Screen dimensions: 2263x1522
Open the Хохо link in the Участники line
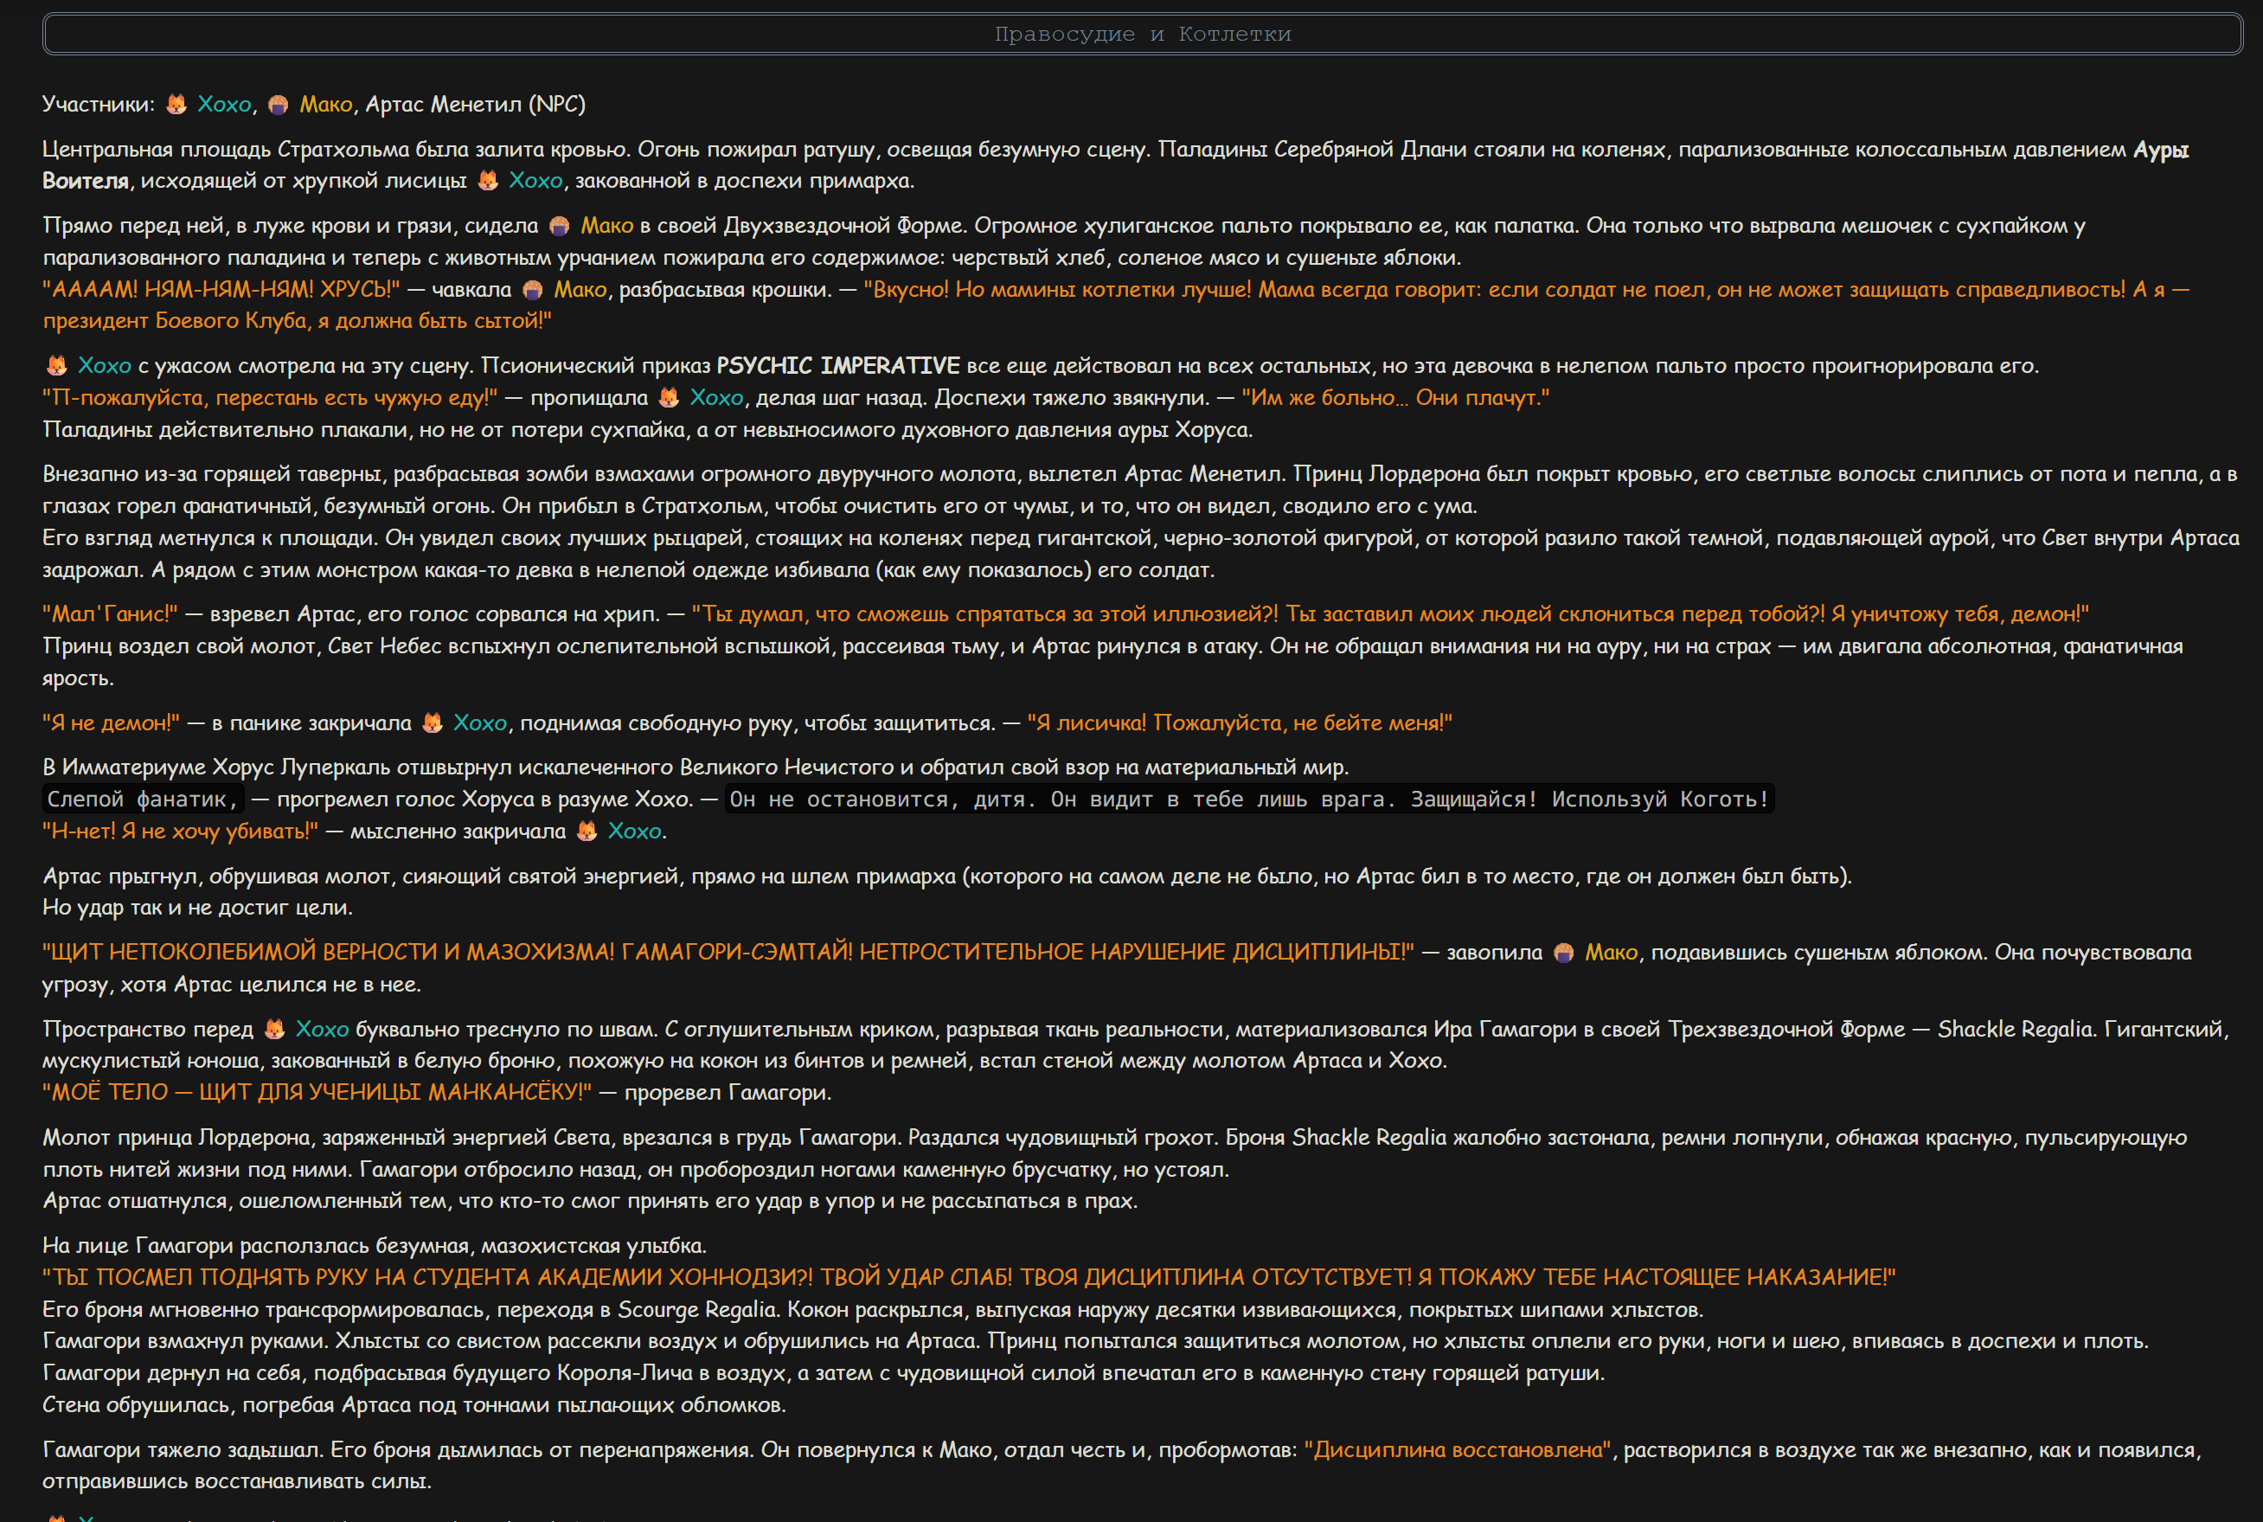tap(224, 104)
